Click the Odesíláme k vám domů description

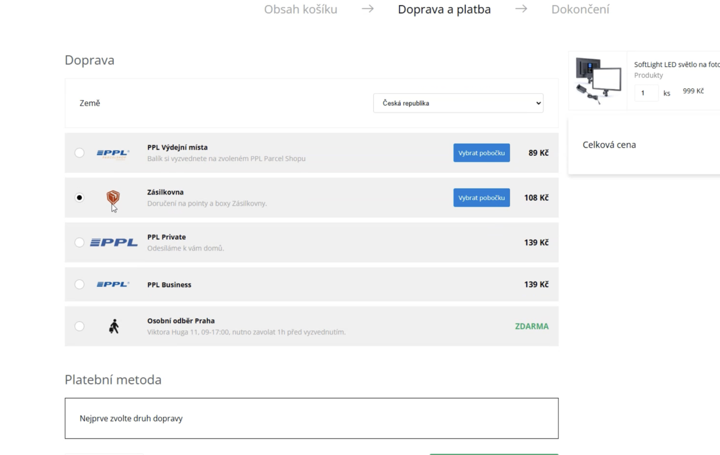click(185, 249)
